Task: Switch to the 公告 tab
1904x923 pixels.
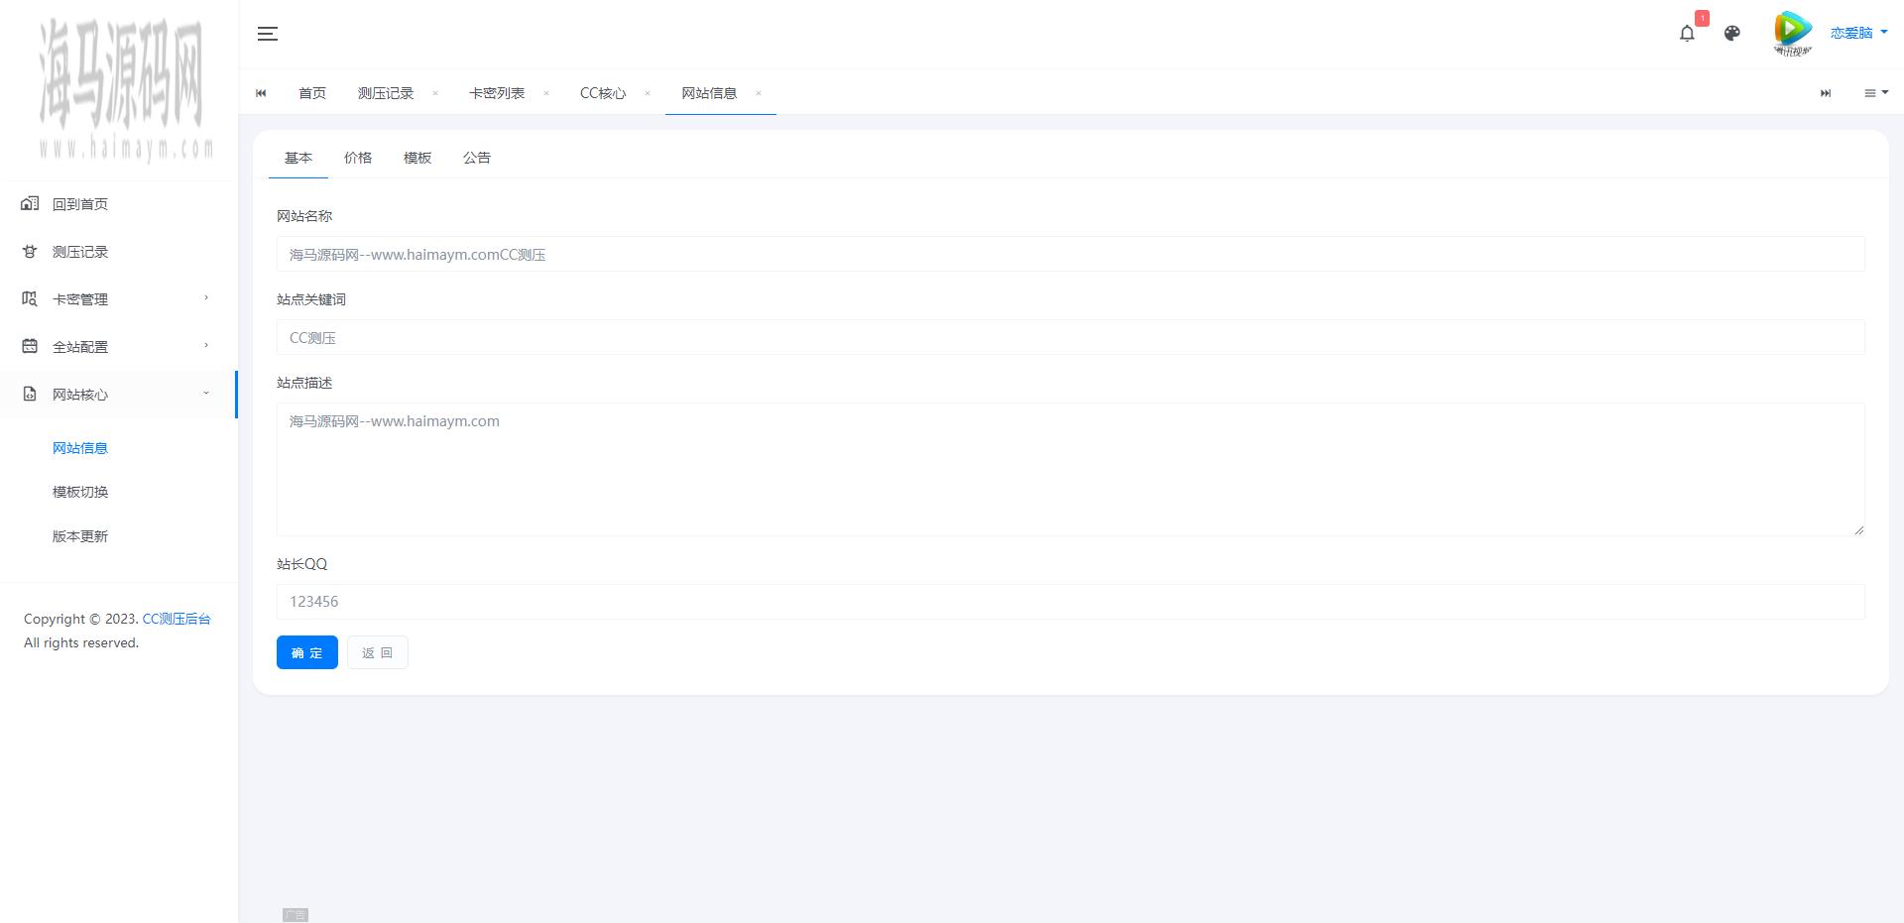Action: [477, 158]
